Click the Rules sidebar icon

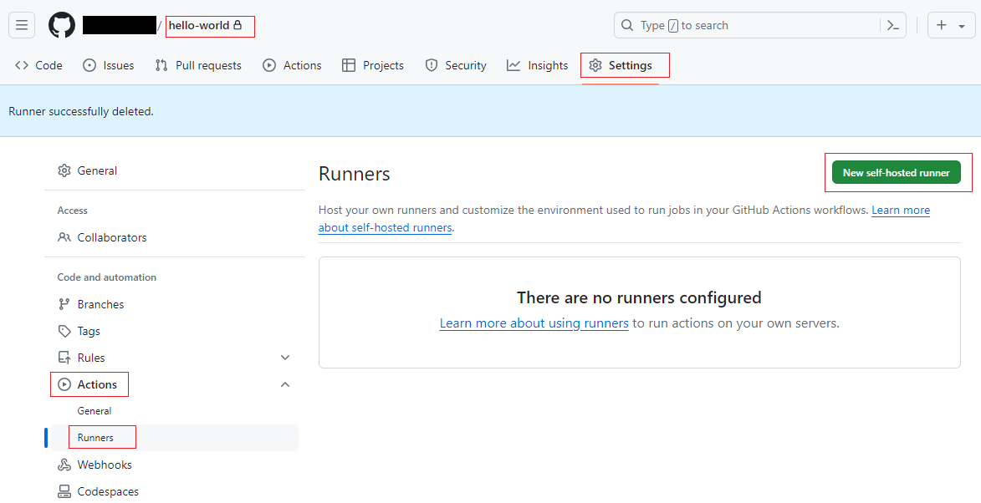(64, 358)
